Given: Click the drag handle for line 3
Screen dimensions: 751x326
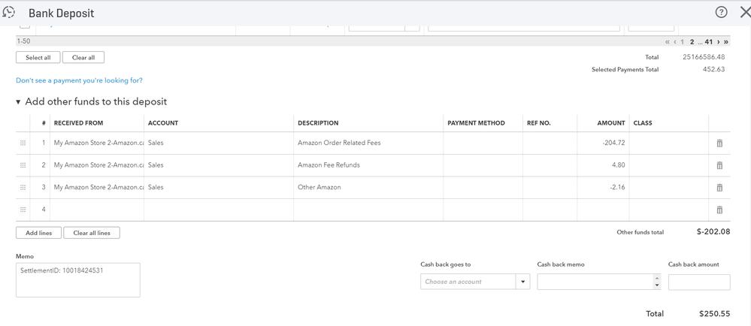Looking at the screenshot, I should 23,187.
